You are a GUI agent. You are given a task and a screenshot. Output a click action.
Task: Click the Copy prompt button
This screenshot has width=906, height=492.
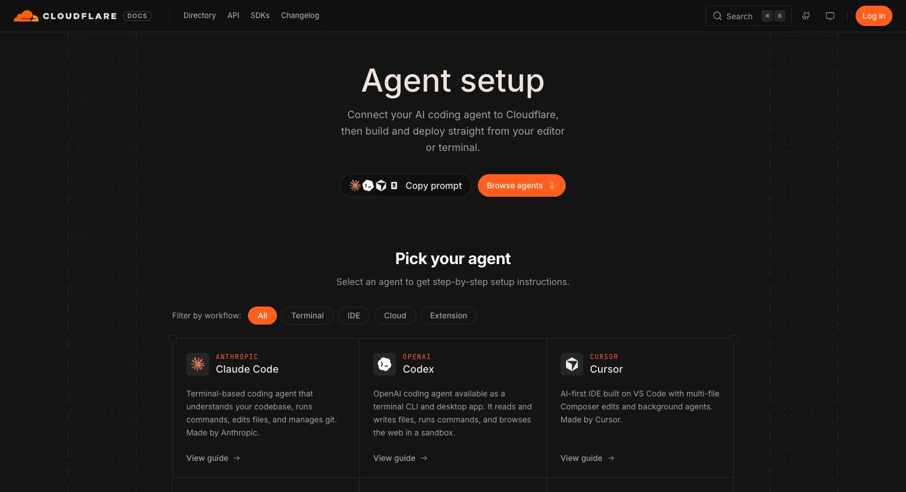(405, 185)
